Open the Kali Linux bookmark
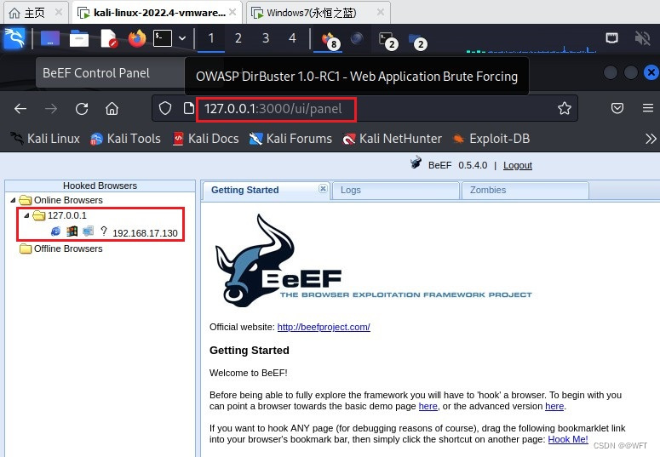Image resolution: width=660 pixels, height=457 pixels. point(45,139)
